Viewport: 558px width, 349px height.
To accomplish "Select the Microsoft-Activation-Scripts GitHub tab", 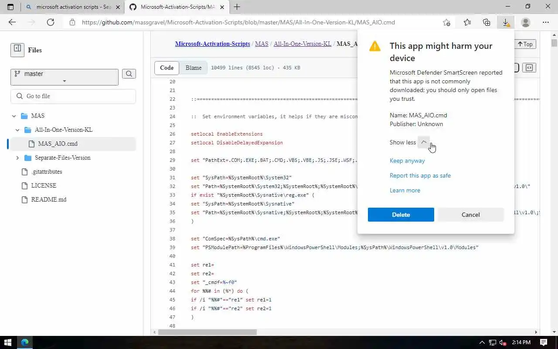I will (178, 7).
